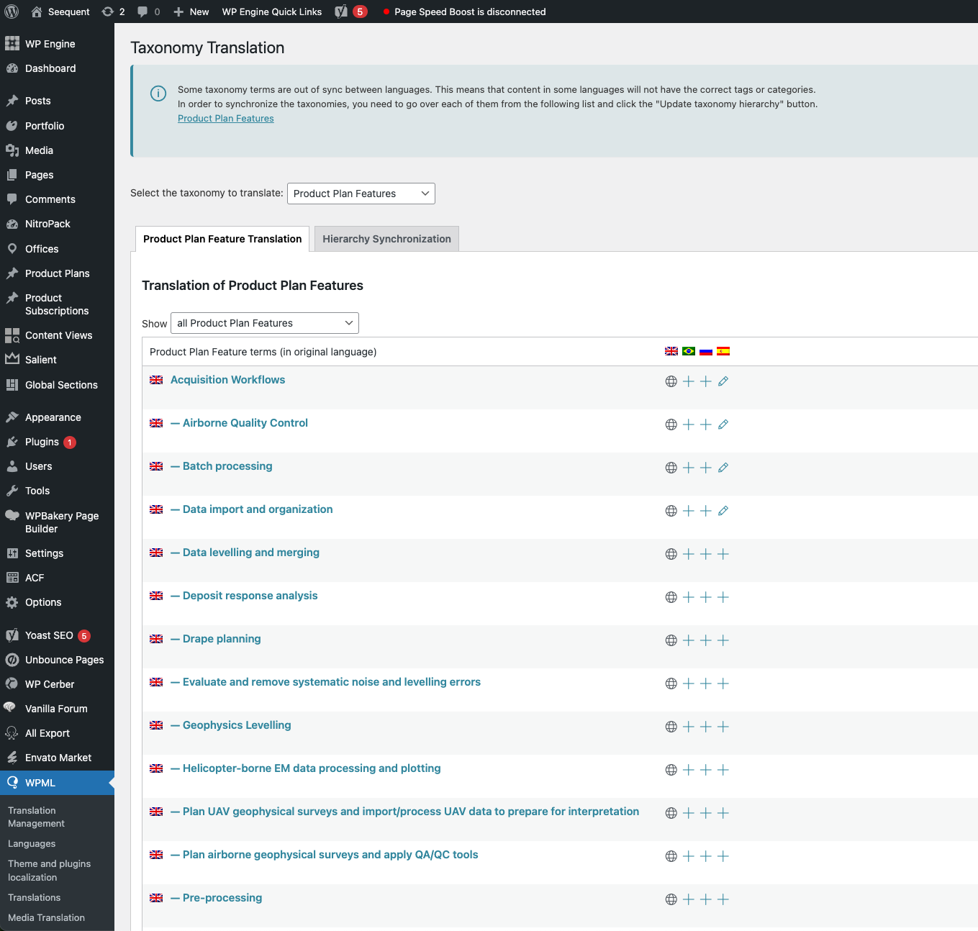This screenshot has width=978, height=931.
Task: Open the updates icon showing 2
Action: [113, 12]
